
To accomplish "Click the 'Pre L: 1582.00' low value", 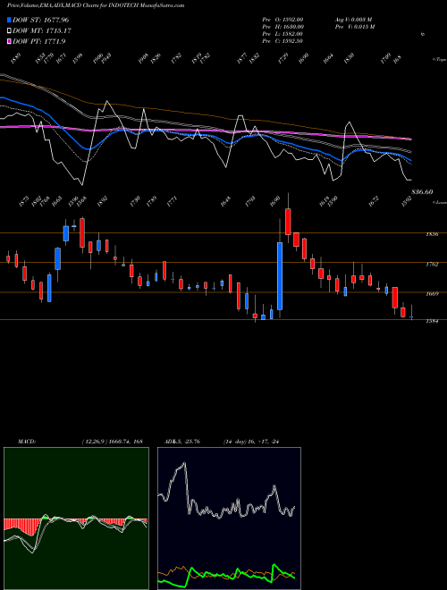I will 283,34.
